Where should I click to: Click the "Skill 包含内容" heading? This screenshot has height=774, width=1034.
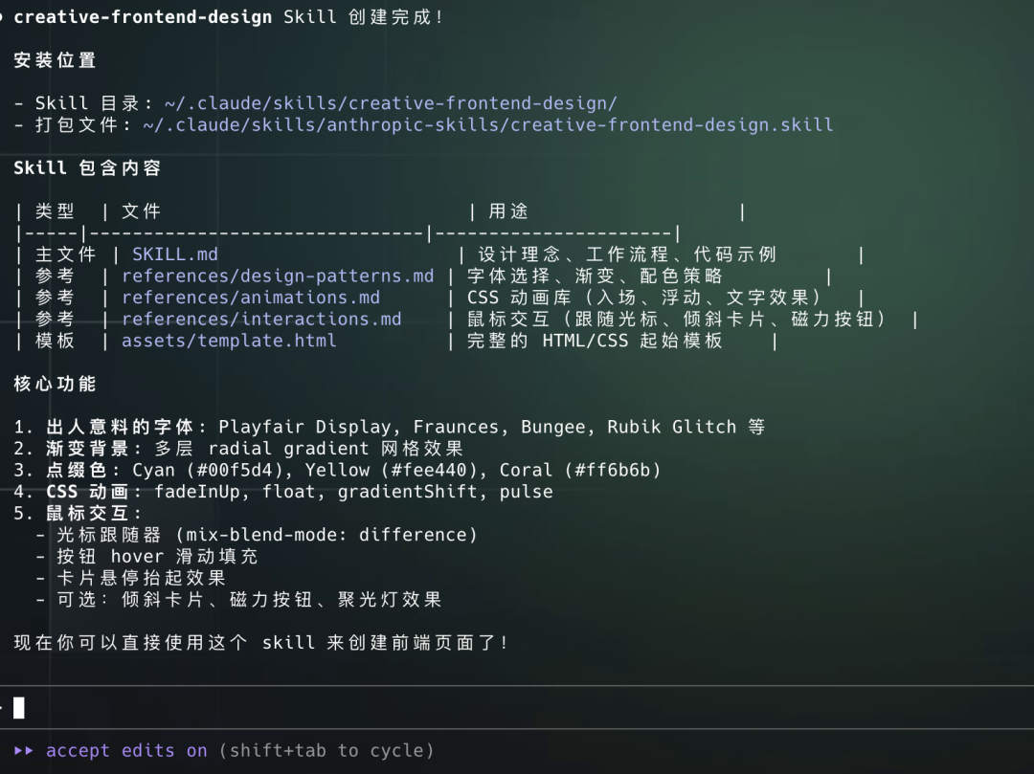[87, 168]
